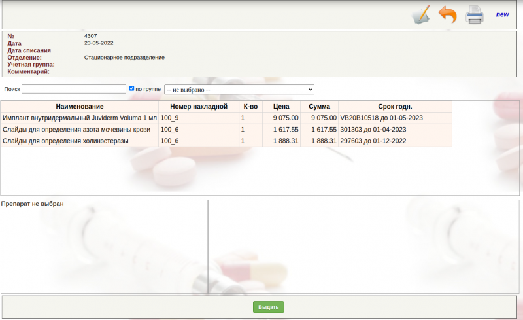Click the Наименование column header
Screen dimensions: 523x320
click(x=80, y=107)
